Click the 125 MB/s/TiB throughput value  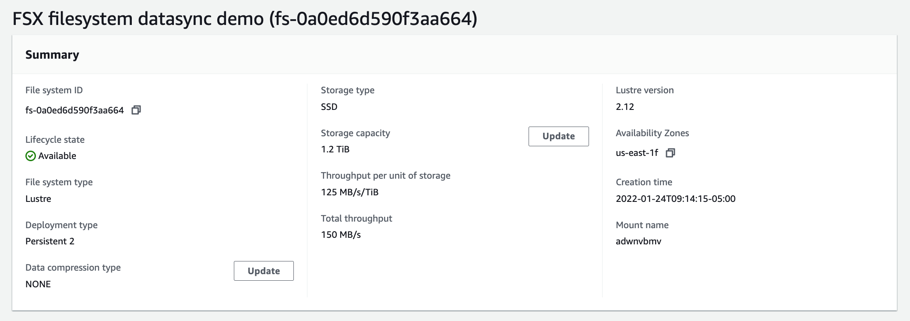pyautogui.click(x=349, y=192)
